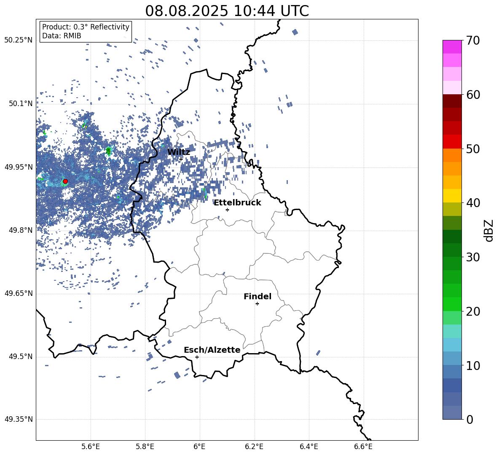The width and height of the screenshot is (499, 455).
Task: Click the longitude label 6.6°E
Action: 363,447
